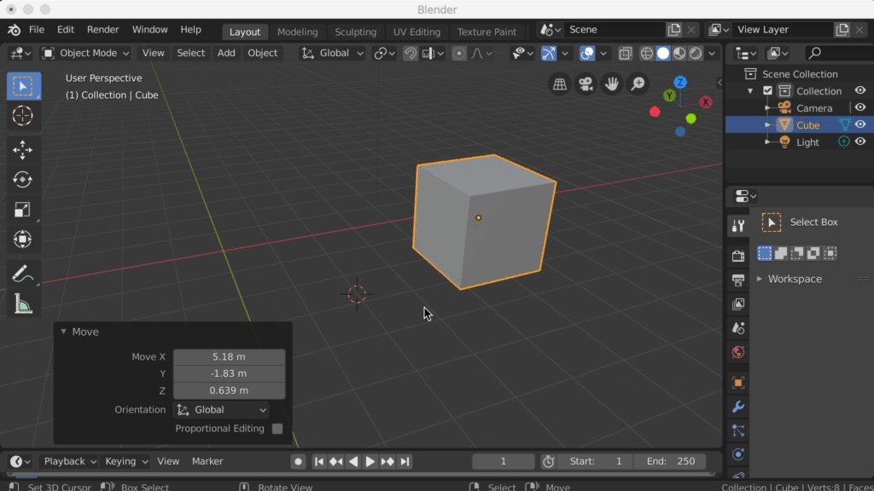Choose the Scale tool
This screenshot has height=491, width=874.
pyautogui.click(x=23, y=210)
